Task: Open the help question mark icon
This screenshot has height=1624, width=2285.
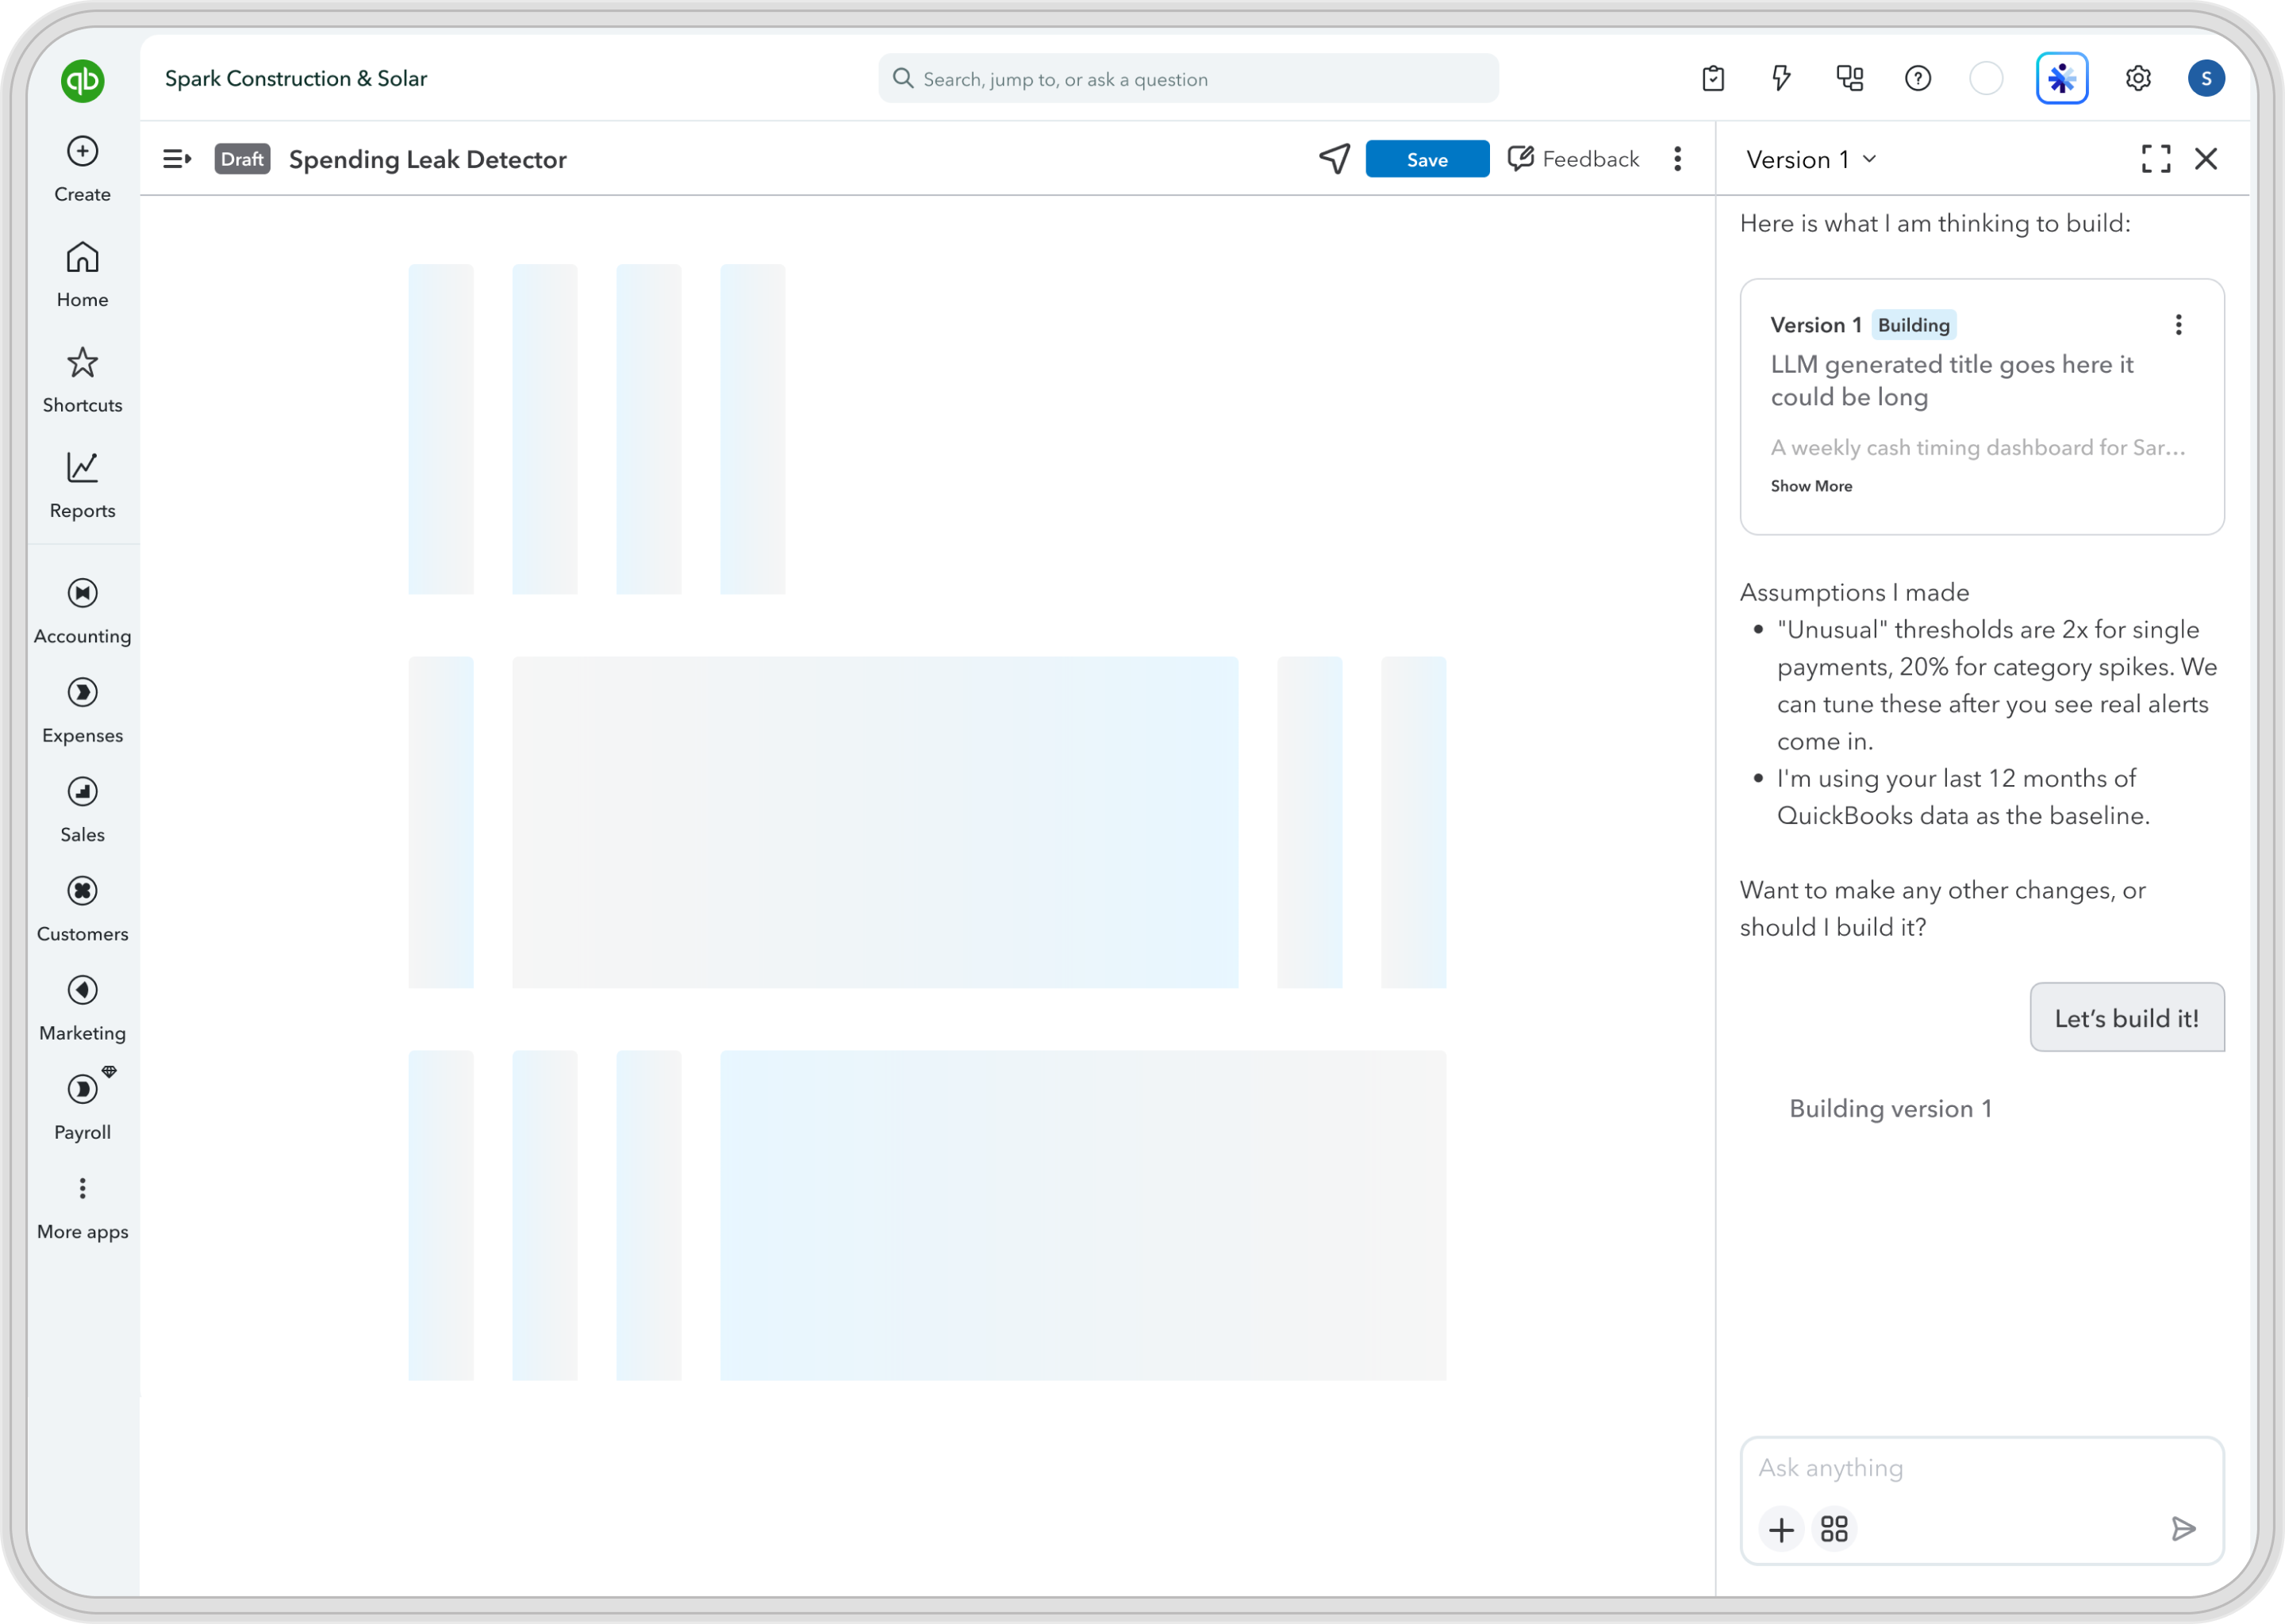Action: (1918, 78)
